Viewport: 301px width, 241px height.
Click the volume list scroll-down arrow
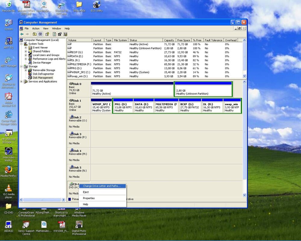click(244, 76)
